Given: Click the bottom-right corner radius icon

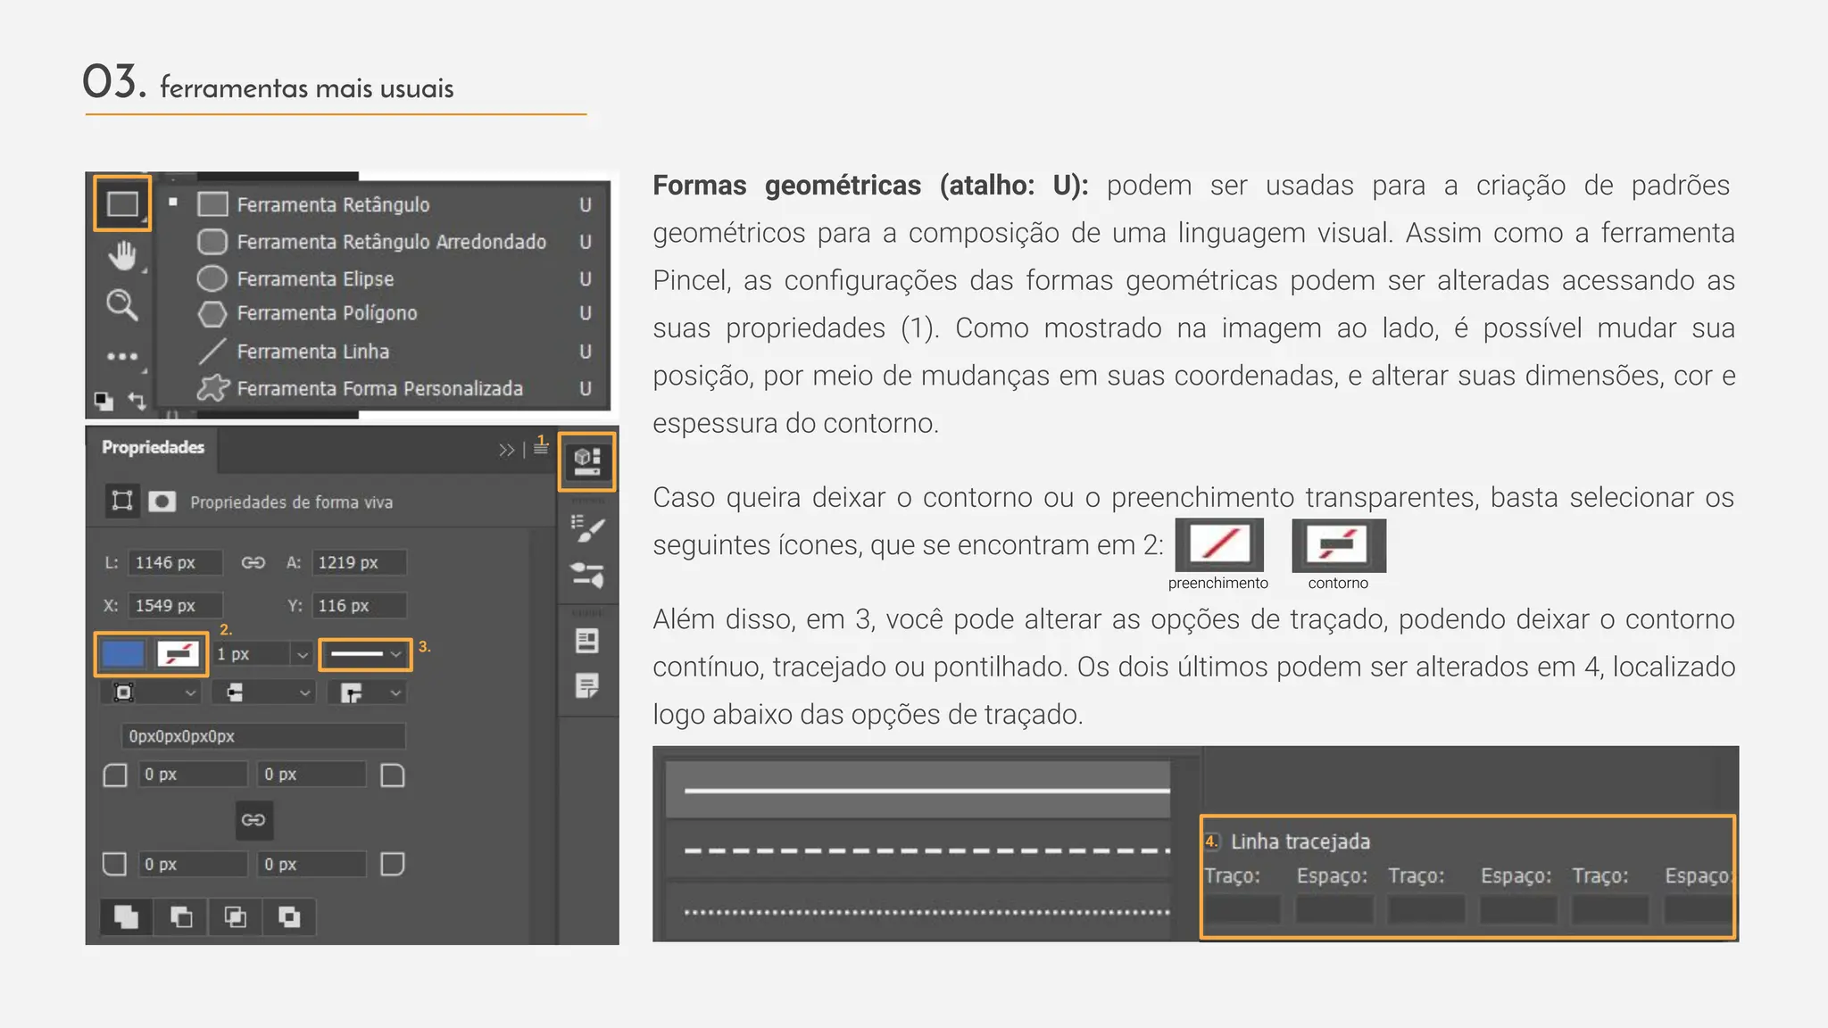Looking at the screenshot, I should click(x=393, y=864).
